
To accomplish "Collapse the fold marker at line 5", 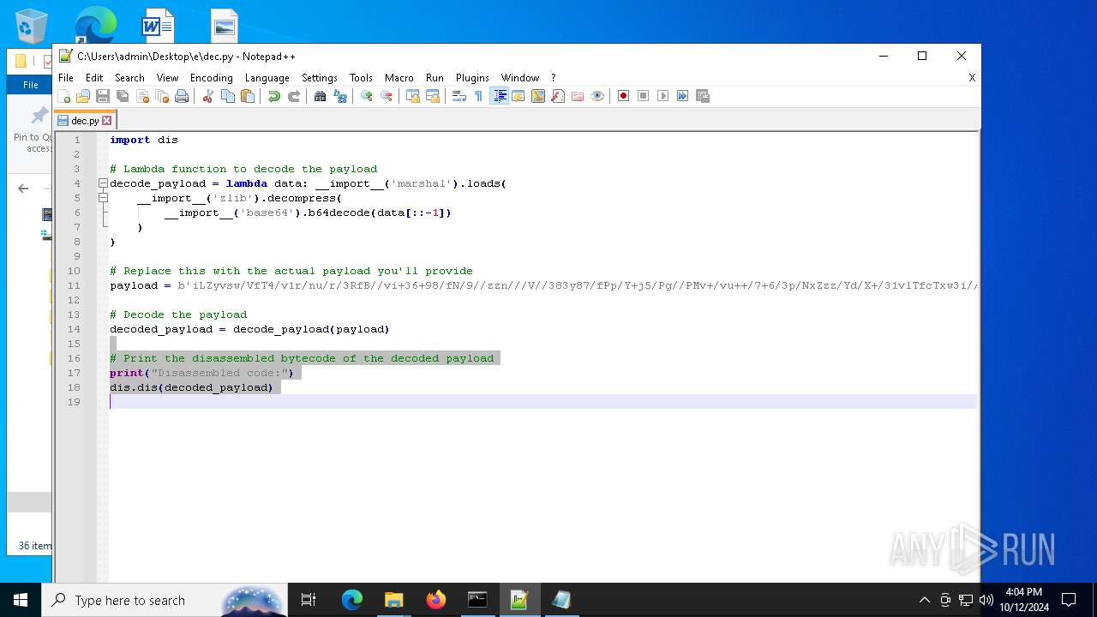I will pos(103,198).
